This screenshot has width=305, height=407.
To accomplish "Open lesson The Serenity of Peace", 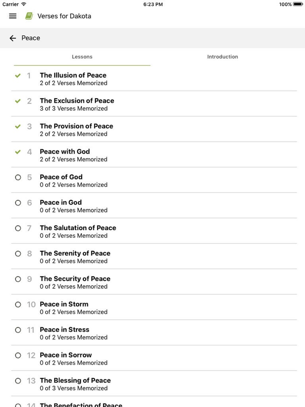I will coord(75,257).
